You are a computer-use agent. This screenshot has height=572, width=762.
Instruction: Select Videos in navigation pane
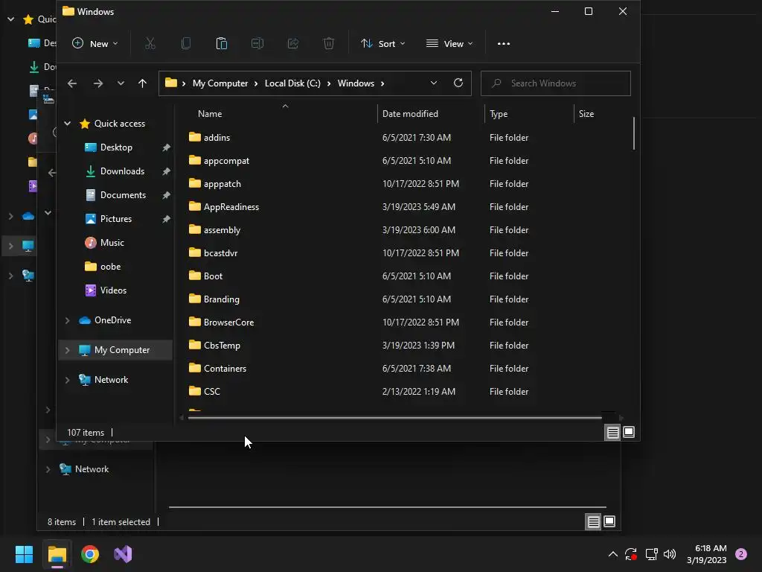click(x=113, y=290)
